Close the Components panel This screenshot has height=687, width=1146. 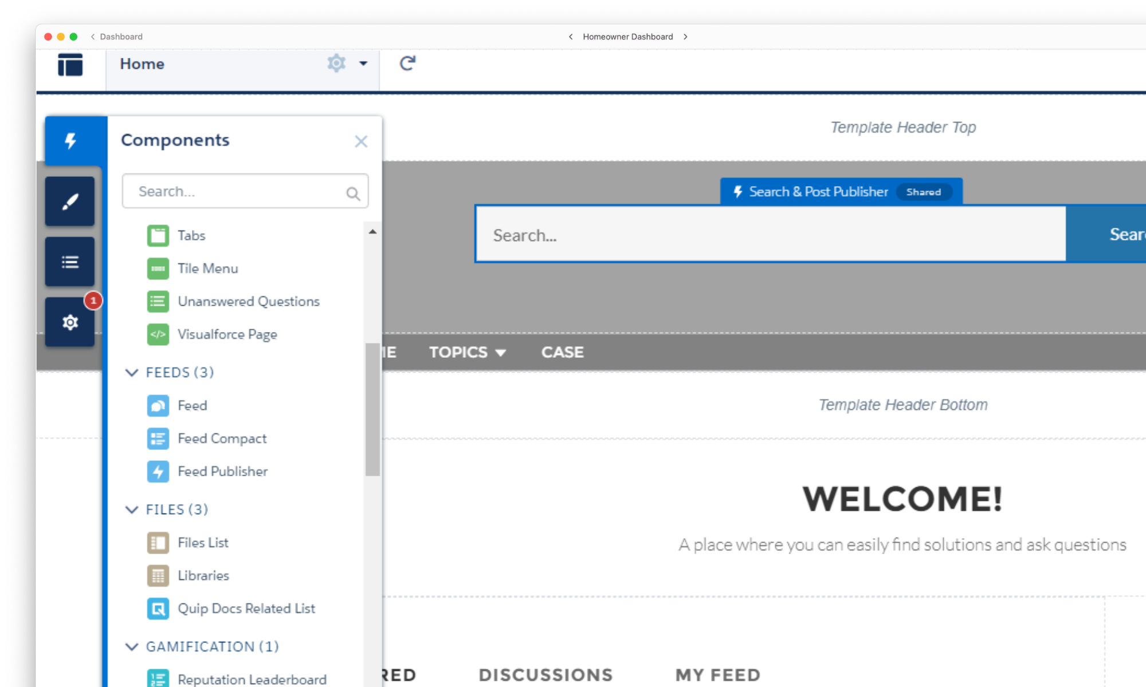[361, 141]
